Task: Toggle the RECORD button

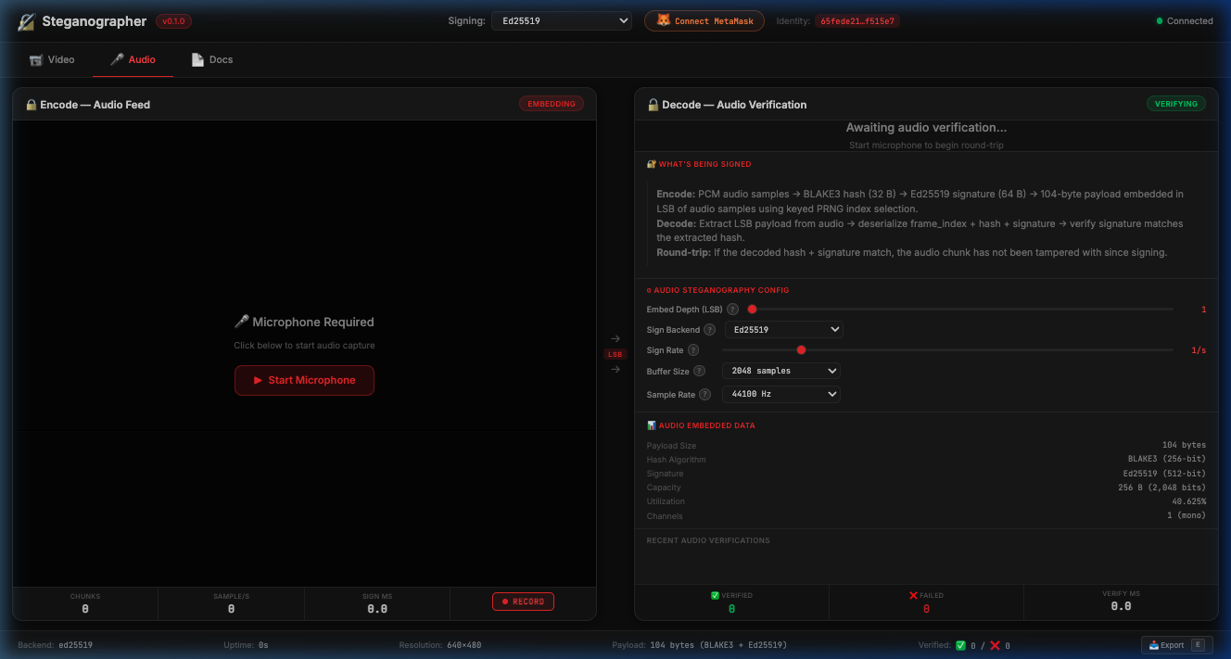Action: (x=523, y=602)
